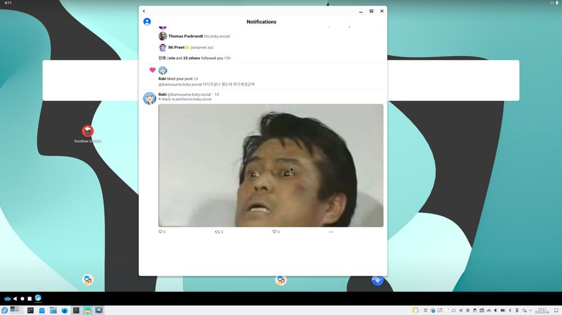Open the Fedora start menu icon
Screen dimensions: 562x315
click(x=4, y=311)
